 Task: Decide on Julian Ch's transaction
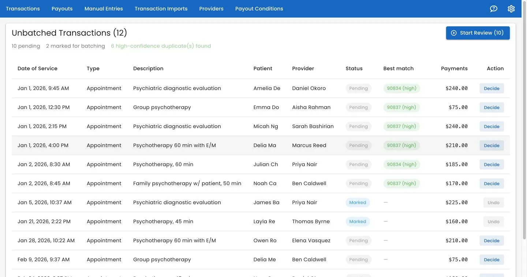[492, 165]
